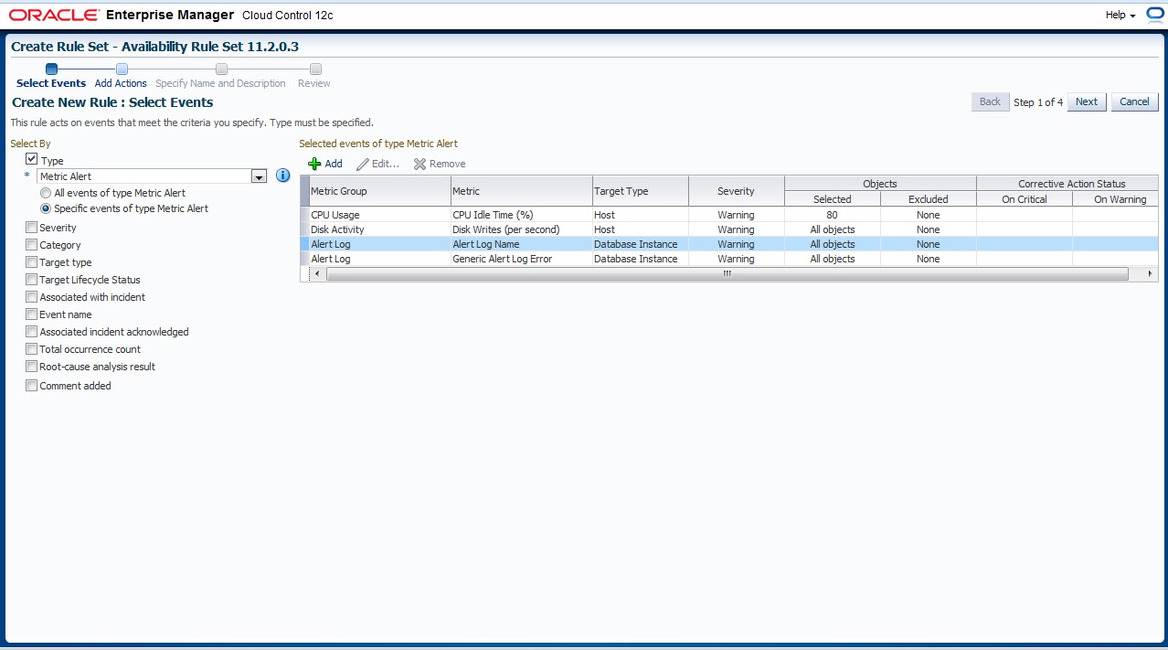The height and width of the screenshot is (650, 1168).
Task: Click the Remove X icon
Action: pyautogui.click(x=419, y=164)
